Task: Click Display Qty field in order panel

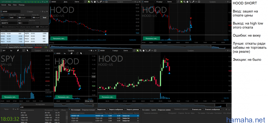Action: coord(36,17)
